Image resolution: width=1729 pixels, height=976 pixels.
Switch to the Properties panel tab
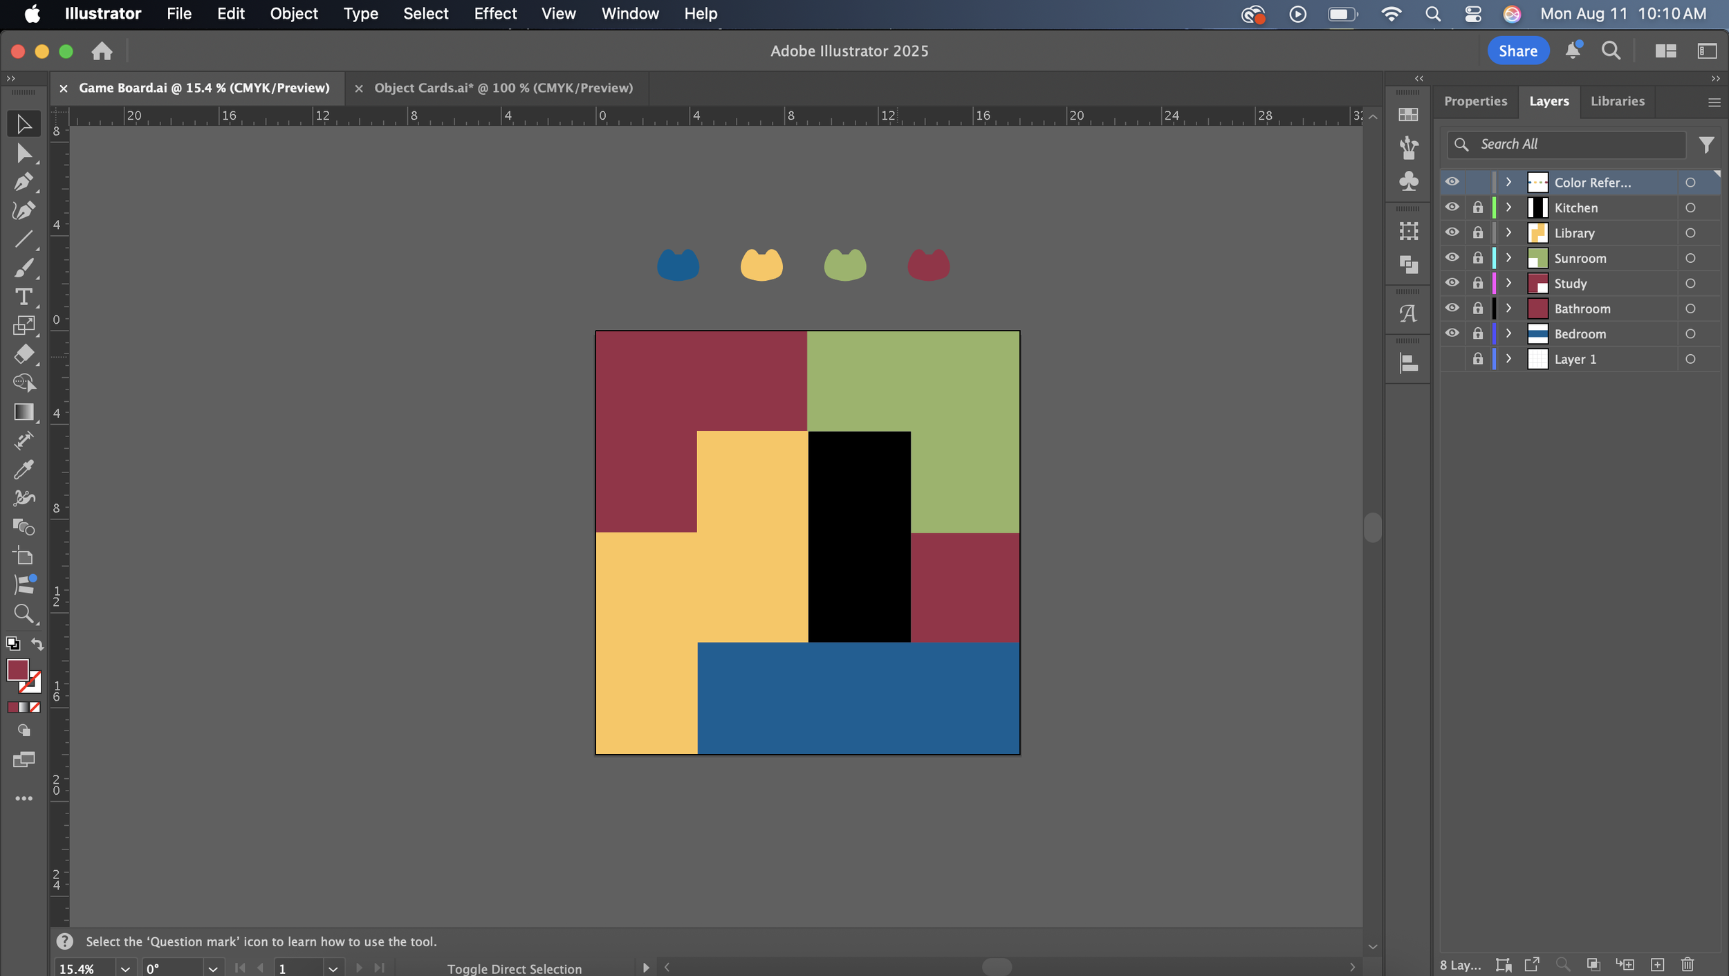point(1475,101)
